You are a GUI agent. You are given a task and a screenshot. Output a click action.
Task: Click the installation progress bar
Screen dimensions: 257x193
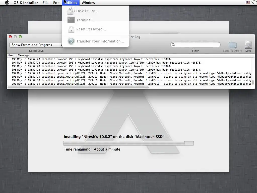128,143
